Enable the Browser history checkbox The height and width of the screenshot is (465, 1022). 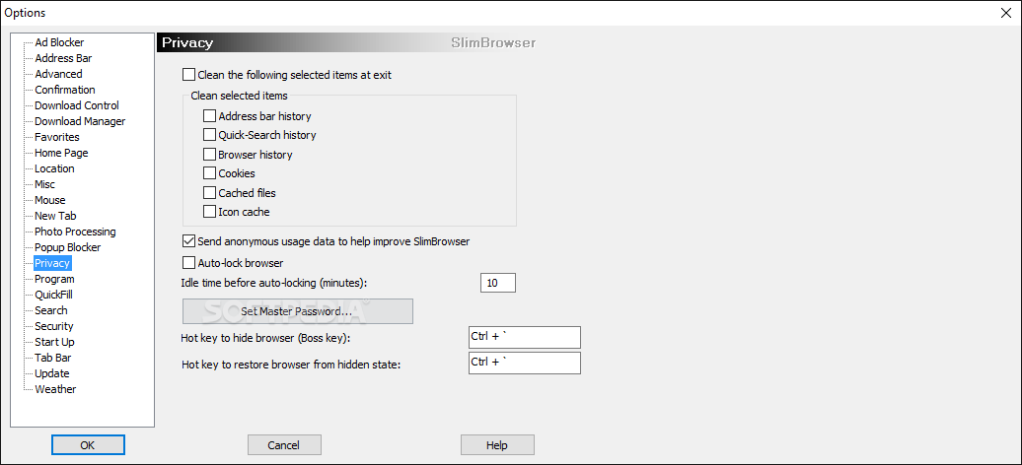click(x=209, y=155)
